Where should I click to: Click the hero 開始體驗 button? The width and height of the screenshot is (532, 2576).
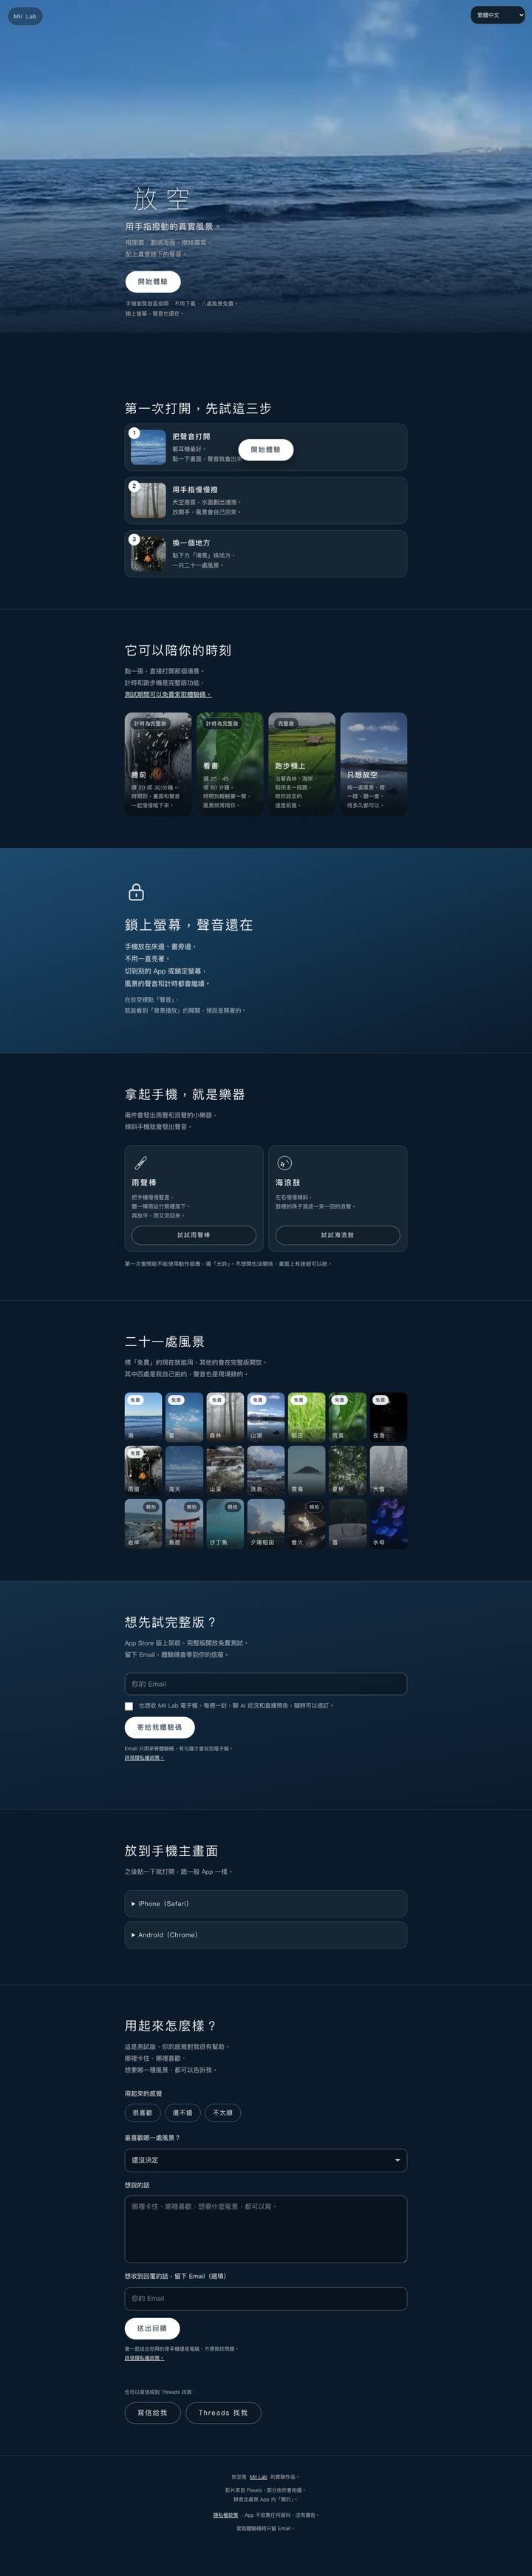coord(153,281)
